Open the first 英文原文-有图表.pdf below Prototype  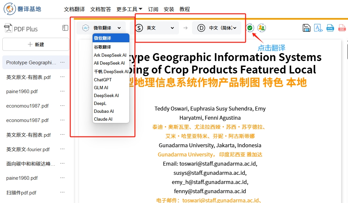click(29, 77)
